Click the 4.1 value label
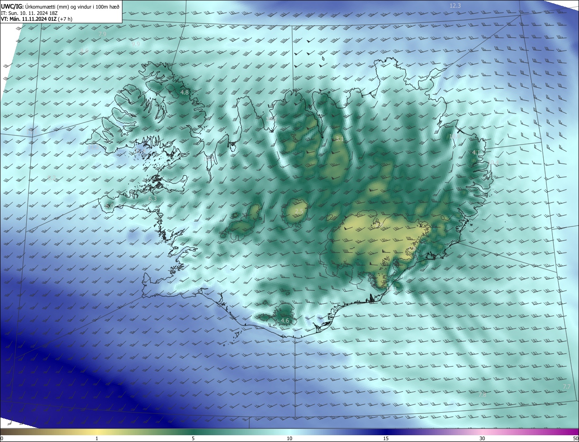 (476, 153)
